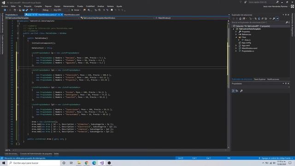Expand the MainWindow.xaml node
295x166 pixels.
(x=236, y=48)
